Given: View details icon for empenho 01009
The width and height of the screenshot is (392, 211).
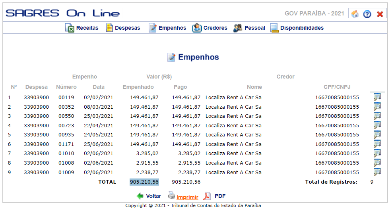Looking at the screenshot, I should (x=377, y=172).
